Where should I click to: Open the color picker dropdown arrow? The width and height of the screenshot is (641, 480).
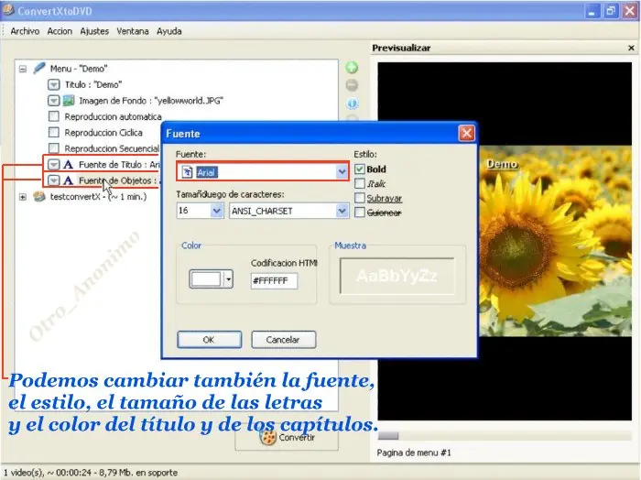pyautogui.click(x=228, y=279)
